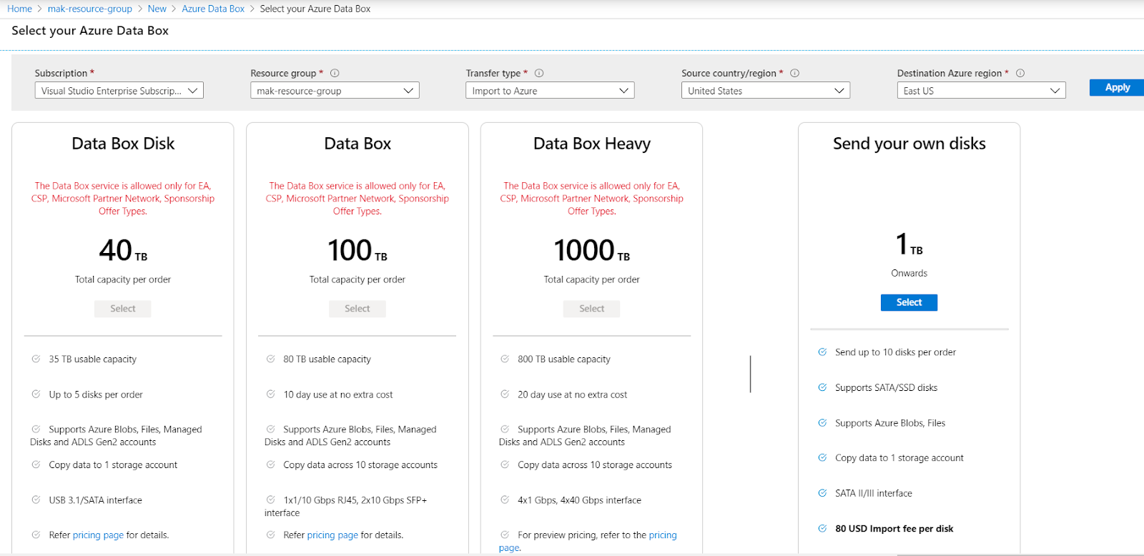
Task: Click the Send your own disks title
Action: coord(909,144)
